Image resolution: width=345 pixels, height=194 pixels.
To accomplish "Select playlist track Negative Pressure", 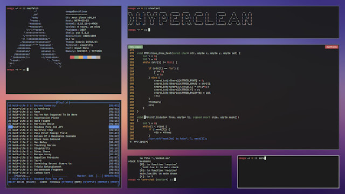I will [x=64, y=157].
